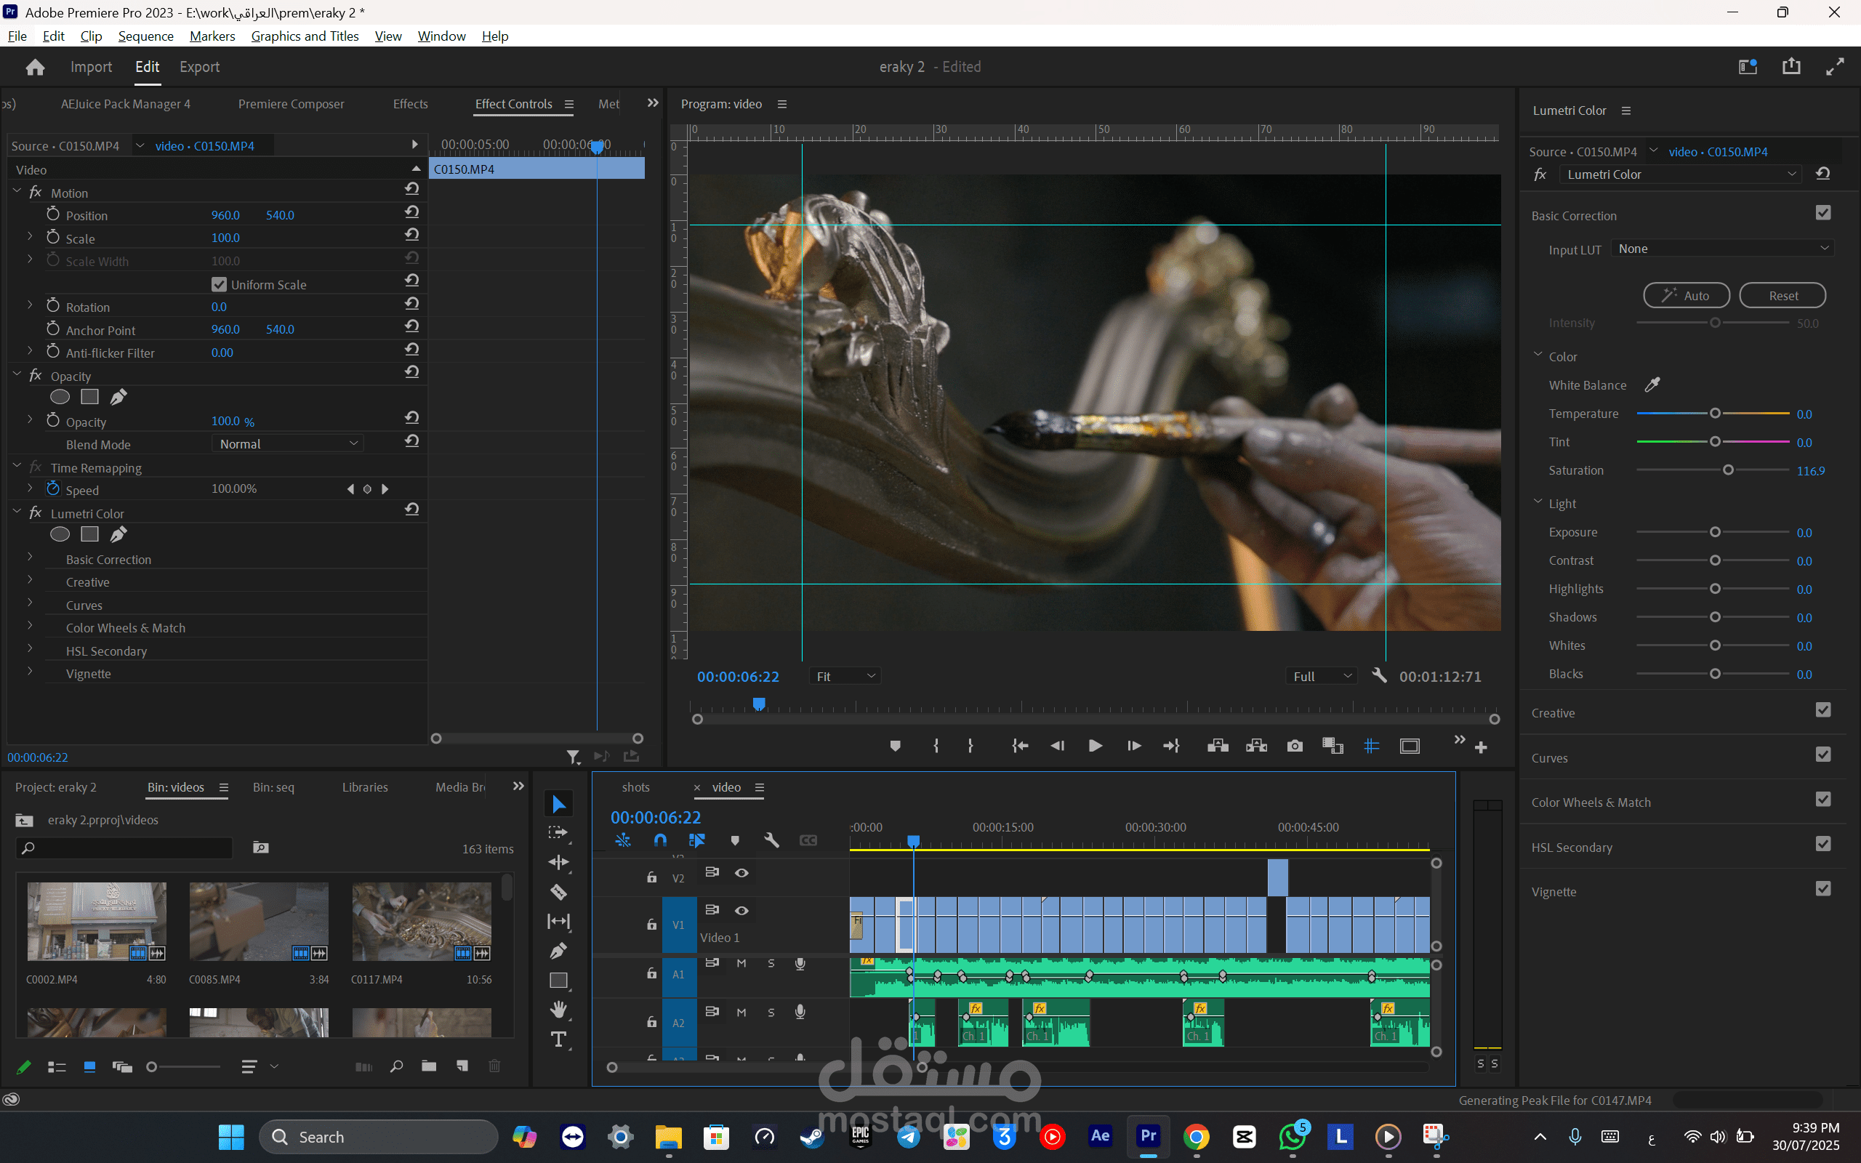Screen dimensions: 1861x1163
Task: Click the Saturation slider handle
Action: (1728, 470)
